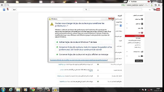Launch Internet Explorer from the taskbar

point(11,90)
